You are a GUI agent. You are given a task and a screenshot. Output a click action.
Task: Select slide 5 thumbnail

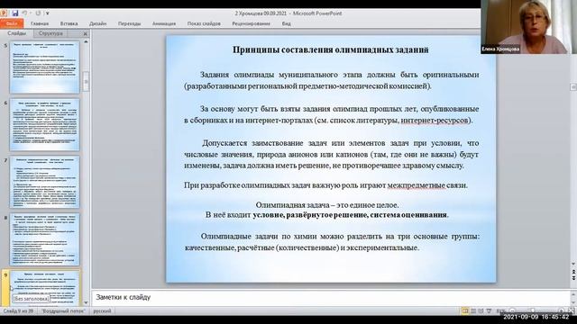click(44, 67)
